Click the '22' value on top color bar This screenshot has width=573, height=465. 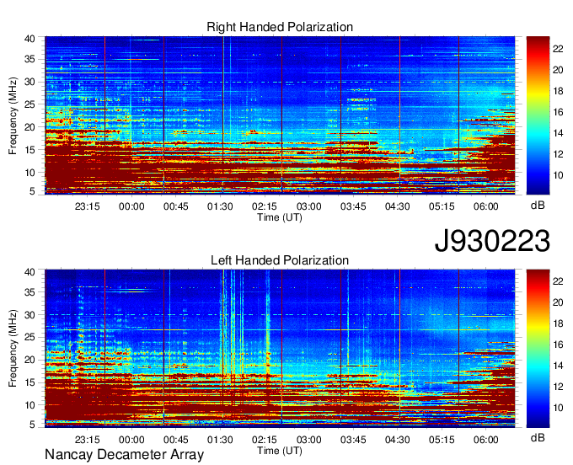pos(558,49)
